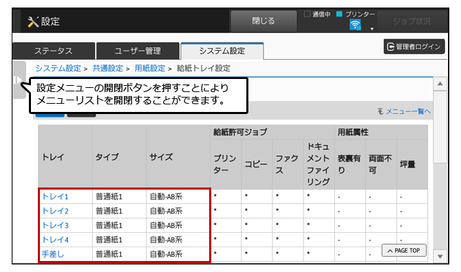Open 用紙設定 breadcrumb link

(x=150, y=69)
